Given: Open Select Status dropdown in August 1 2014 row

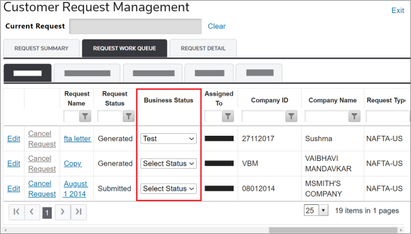Looking at the screenshot, I should [168, 189].
